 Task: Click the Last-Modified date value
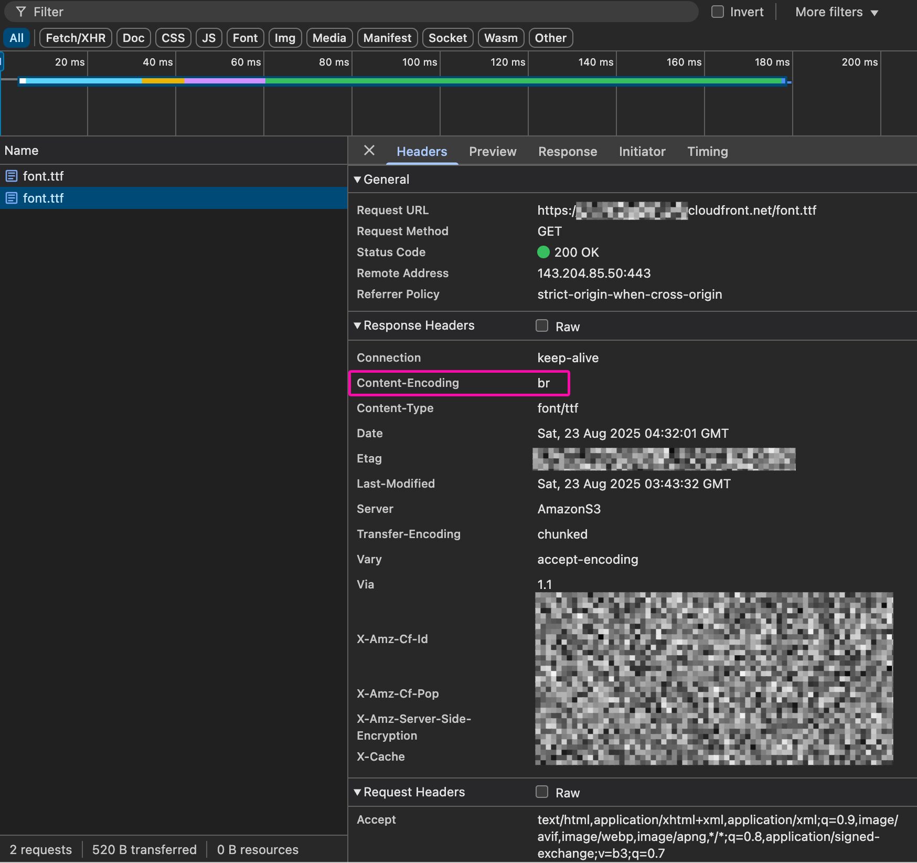(x=634, y=483)
